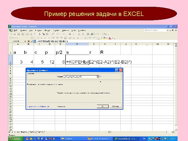Switch to the Лист3 sheet tab
Screen dimensions: 188x141
(x=40, y=132)
